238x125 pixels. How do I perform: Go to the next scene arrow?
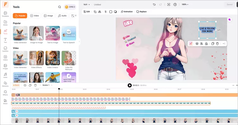52,85
